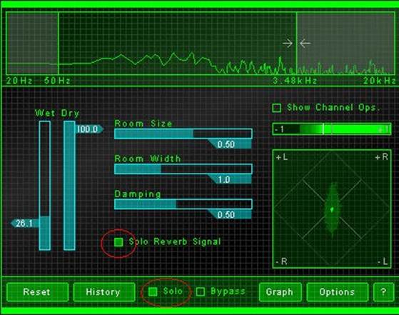Click the 3.48 kHz high cutoff line in spectrum
The image size is (399, 315).
(x=296, y=44)
